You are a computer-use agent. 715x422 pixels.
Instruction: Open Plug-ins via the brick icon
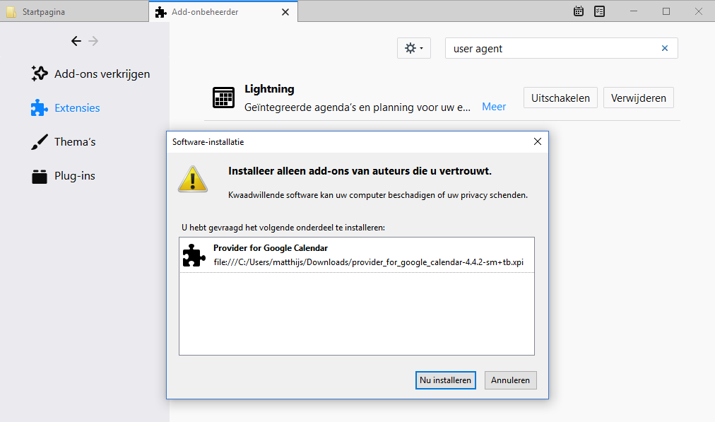(x=40, y=176)
